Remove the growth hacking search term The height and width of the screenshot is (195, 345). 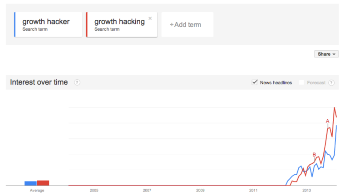click(150, 19)
